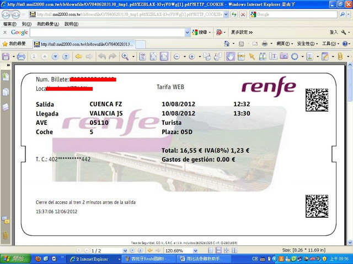Open the page number dropdown in status bar
The height and width of the screenshot is (264, 353).
(x=125, y=251)
